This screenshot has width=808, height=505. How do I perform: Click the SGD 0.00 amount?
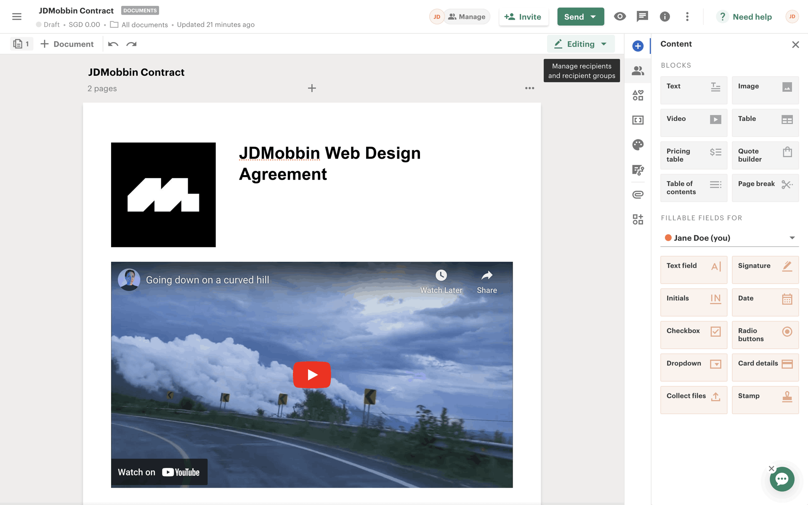[84, 24]
